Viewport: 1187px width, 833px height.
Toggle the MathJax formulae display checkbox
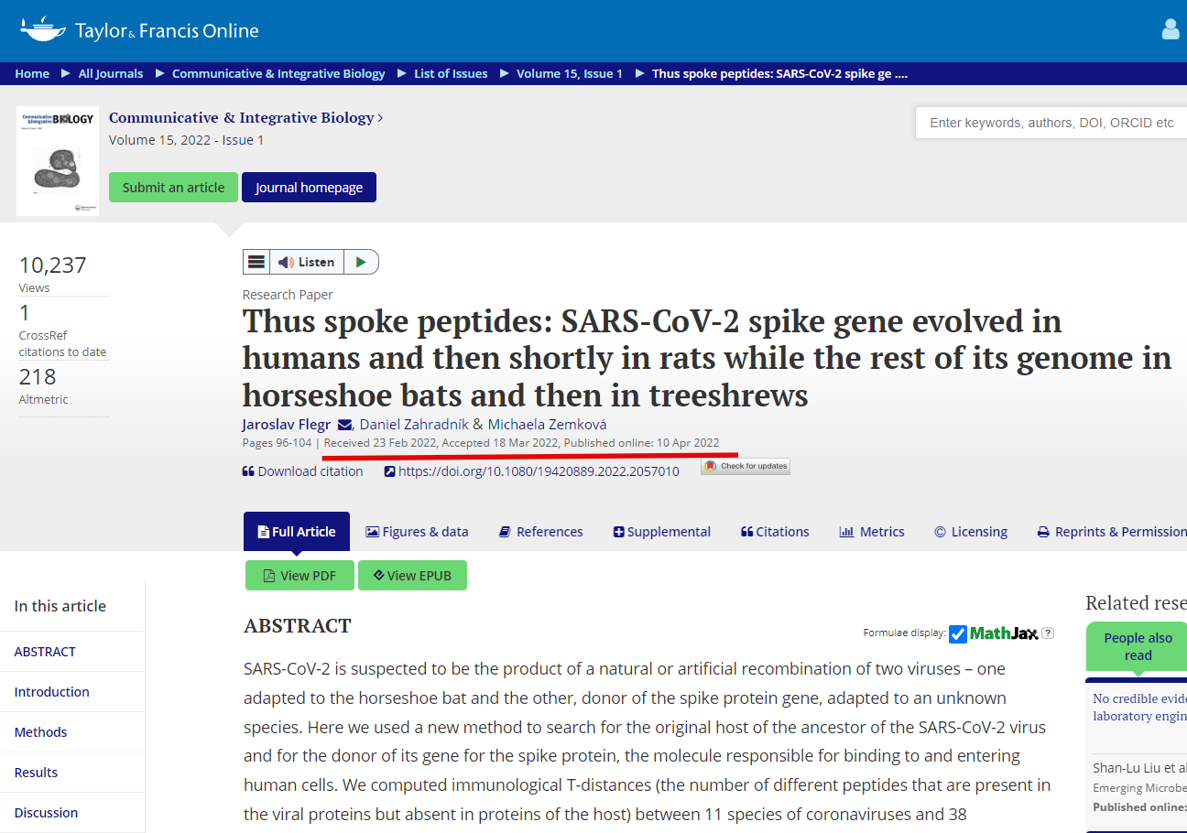pyautogui.click(x=958, y=633)
